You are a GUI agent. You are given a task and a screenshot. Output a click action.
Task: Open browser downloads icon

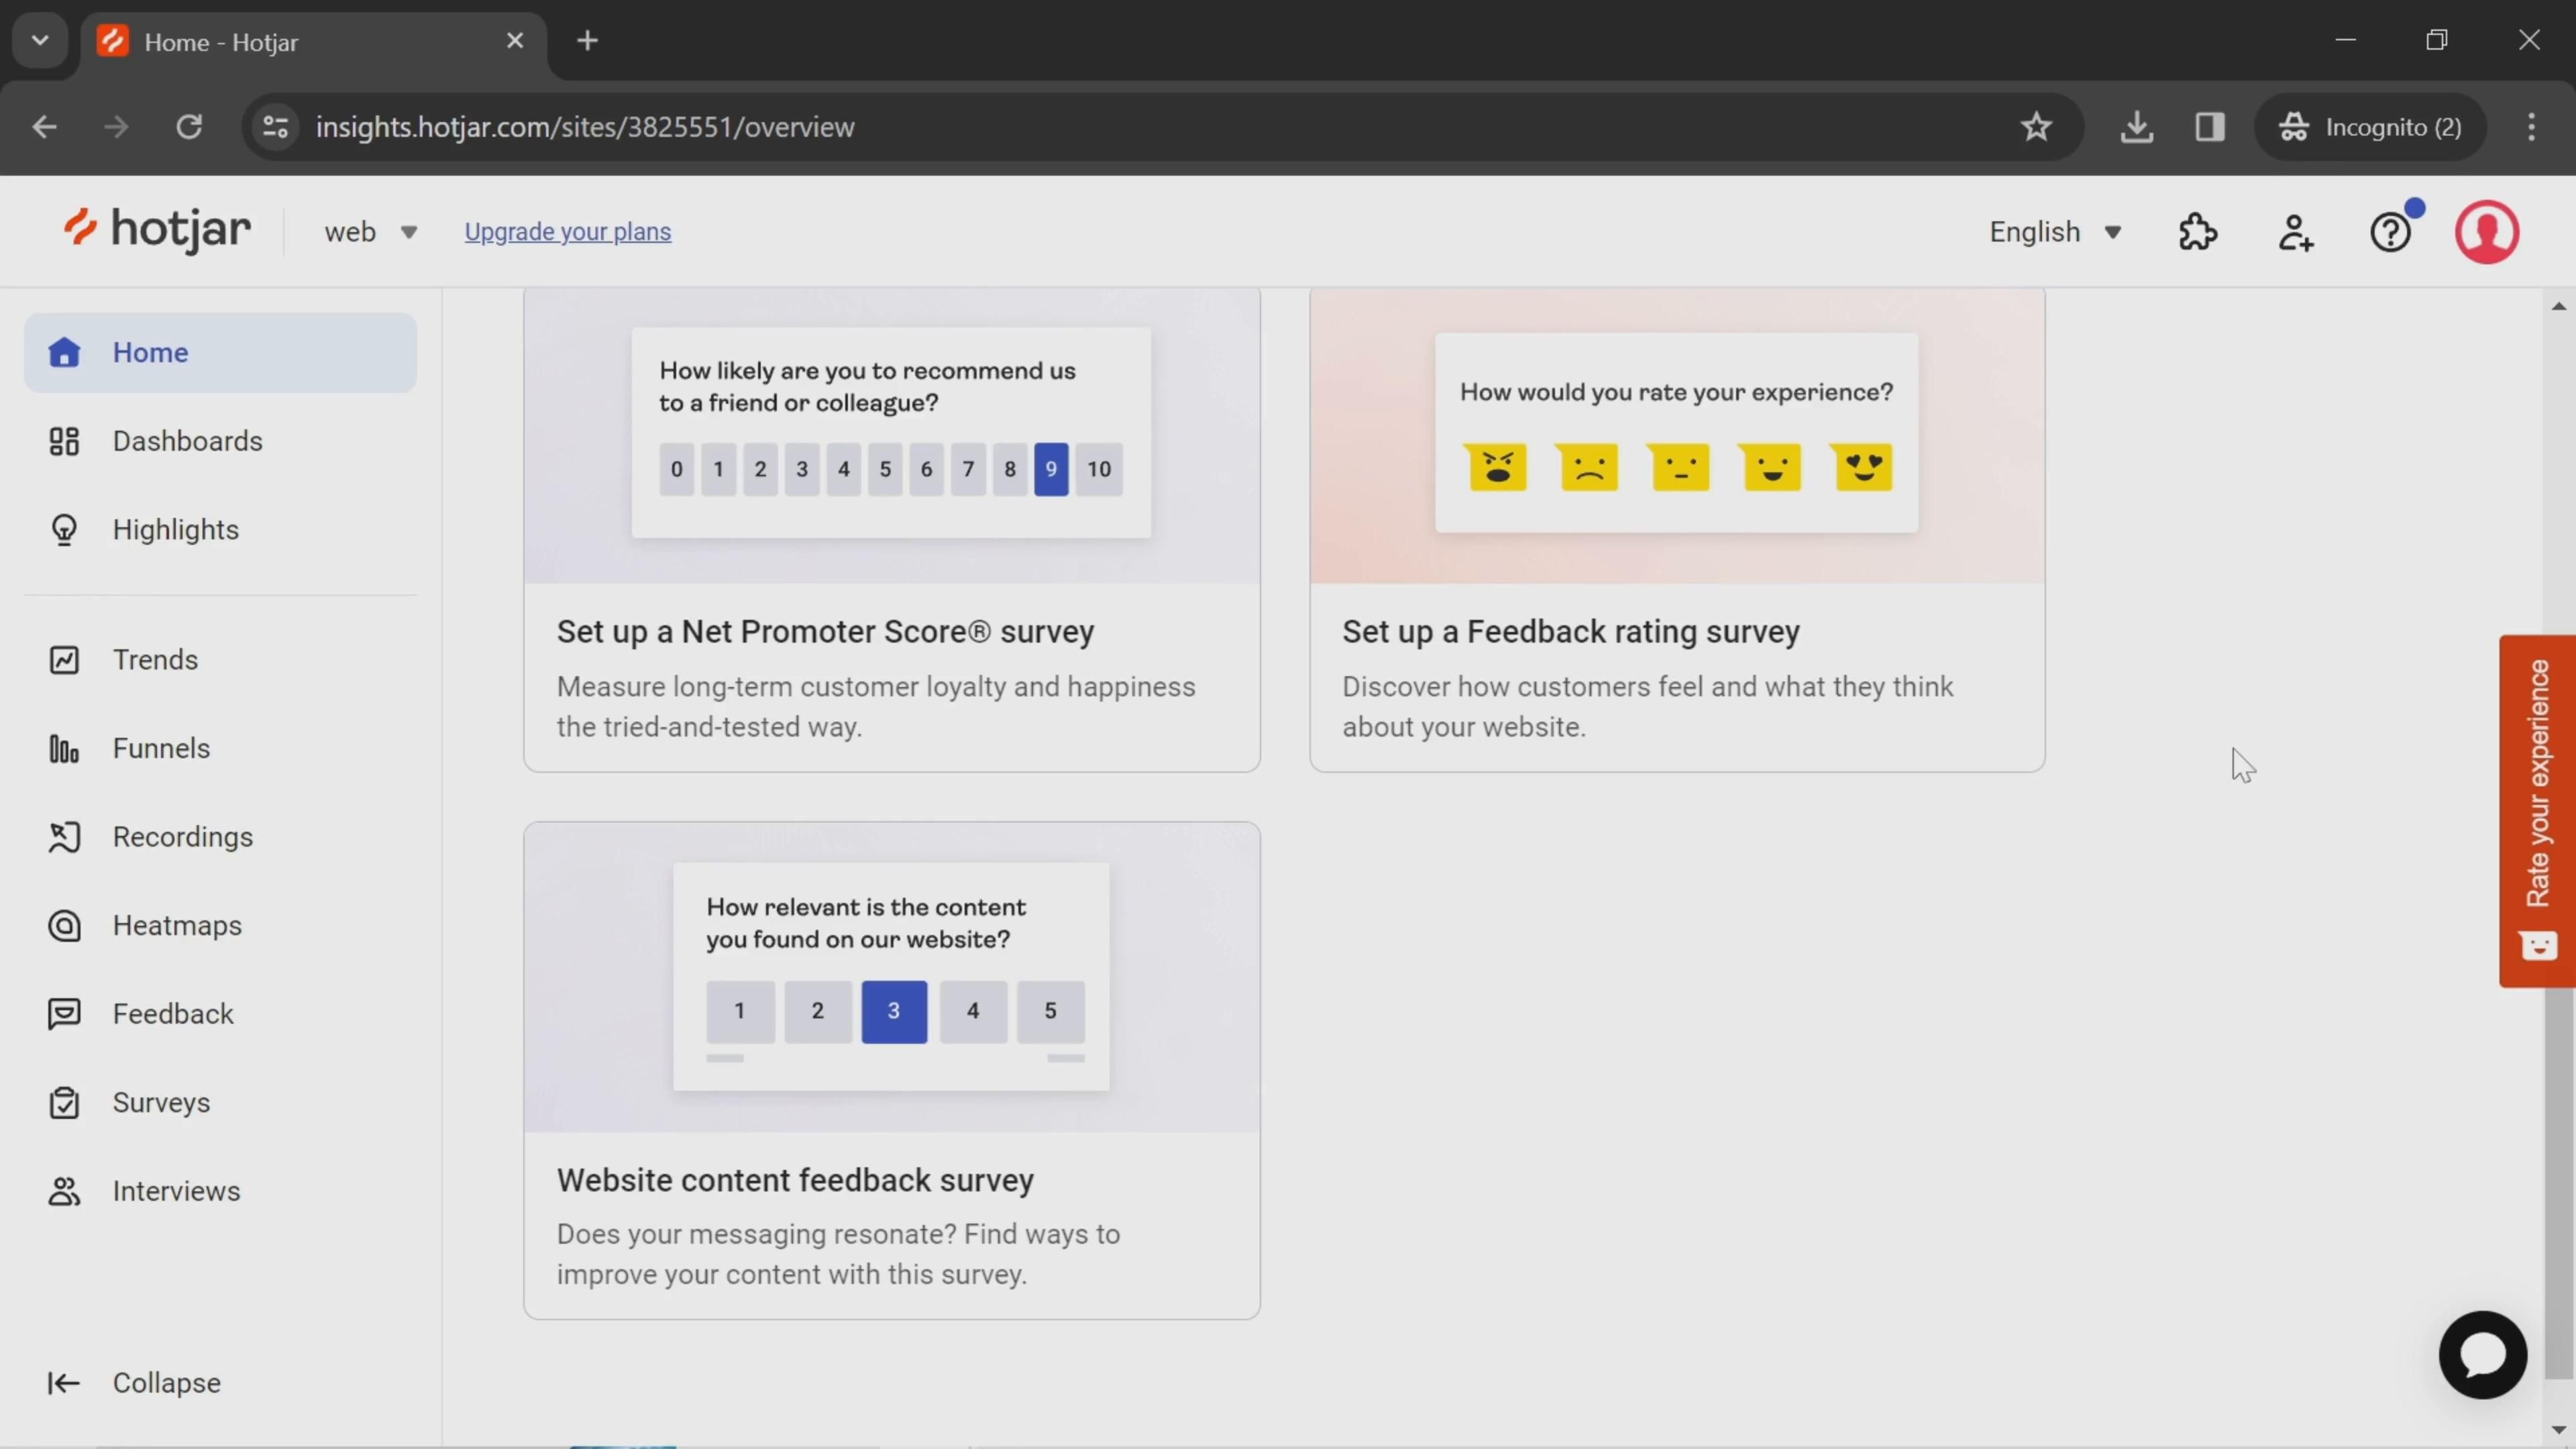(x=2136, y=127)
